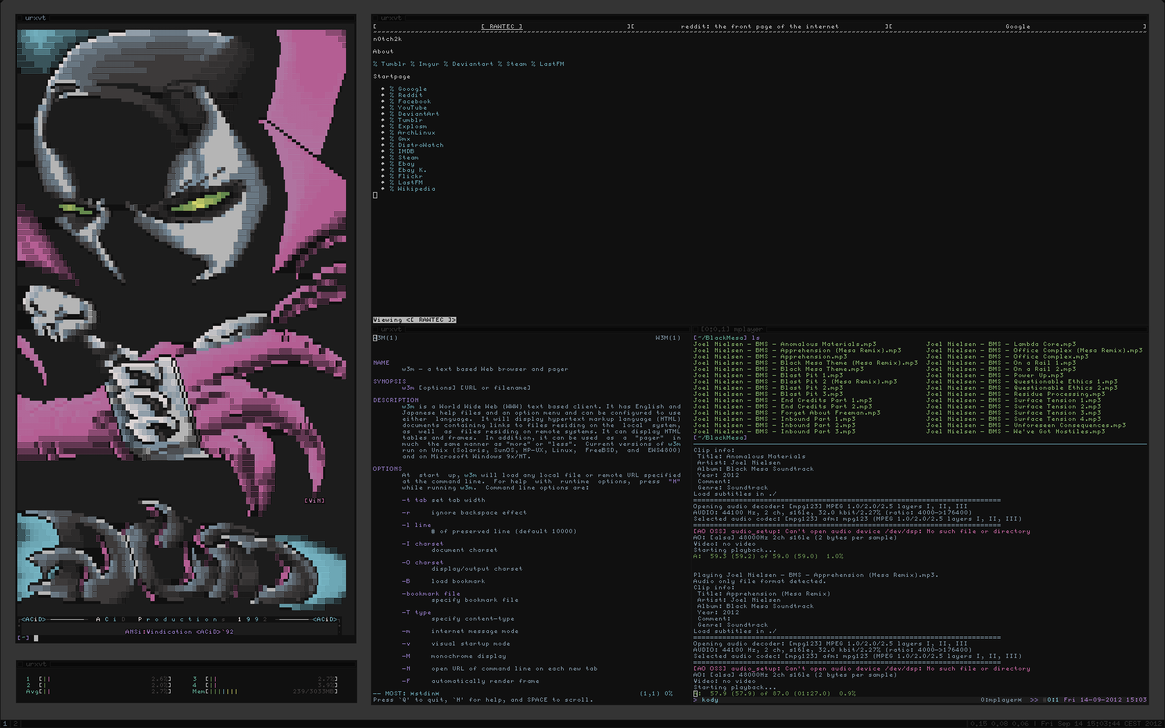Click the load average readout in the bottom bar
The width and height of the screenshot is (1165, 728).
tap(999, 723)
